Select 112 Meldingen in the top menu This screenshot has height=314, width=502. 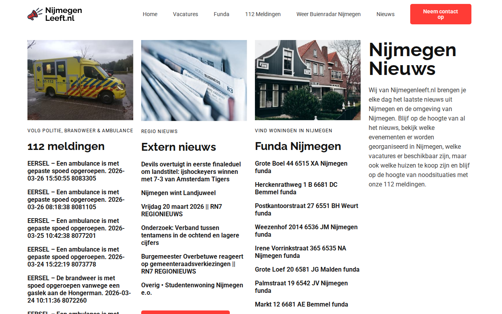pyautogui.click(x=263, y=14)
